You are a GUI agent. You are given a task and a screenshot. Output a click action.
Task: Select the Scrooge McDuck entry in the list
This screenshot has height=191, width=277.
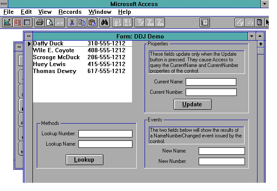tap(56, 57)
